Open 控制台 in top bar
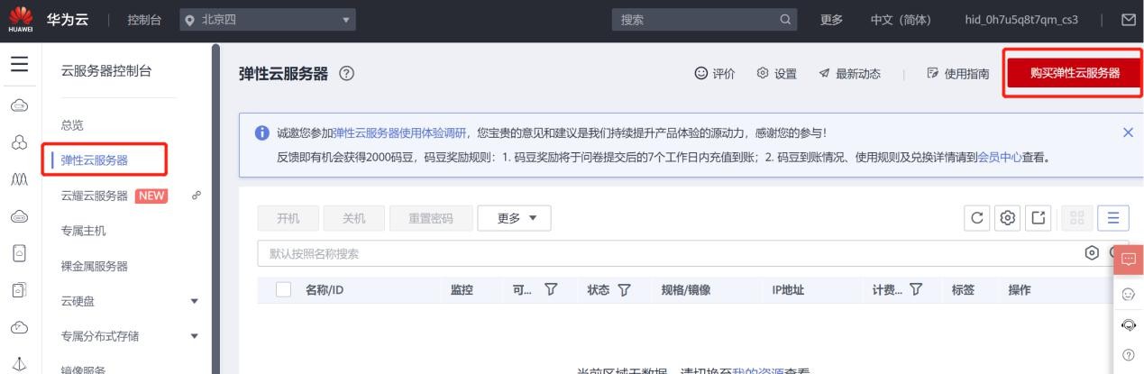Screen dimensions: 1144x374 145,19
